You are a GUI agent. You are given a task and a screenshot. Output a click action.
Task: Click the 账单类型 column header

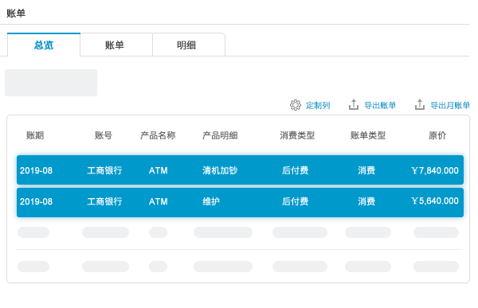pyautogui.click(x=368, y=135)
